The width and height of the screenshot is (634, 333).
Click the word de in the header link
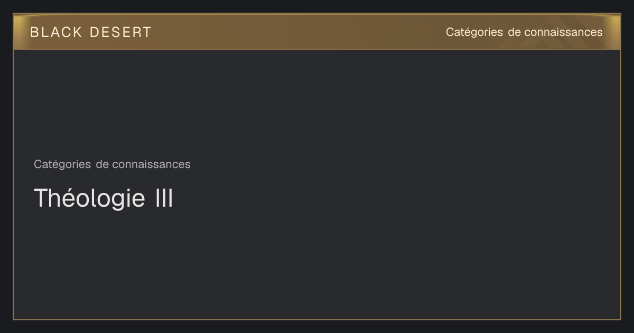pyautogui.click(x=514, y=32)
